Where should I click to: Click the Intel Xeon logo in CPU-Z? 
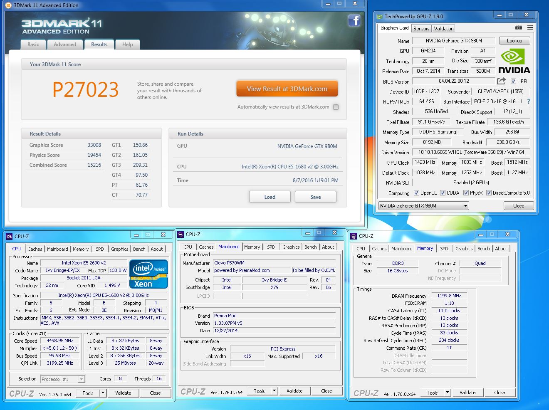(x=148, y=274)
